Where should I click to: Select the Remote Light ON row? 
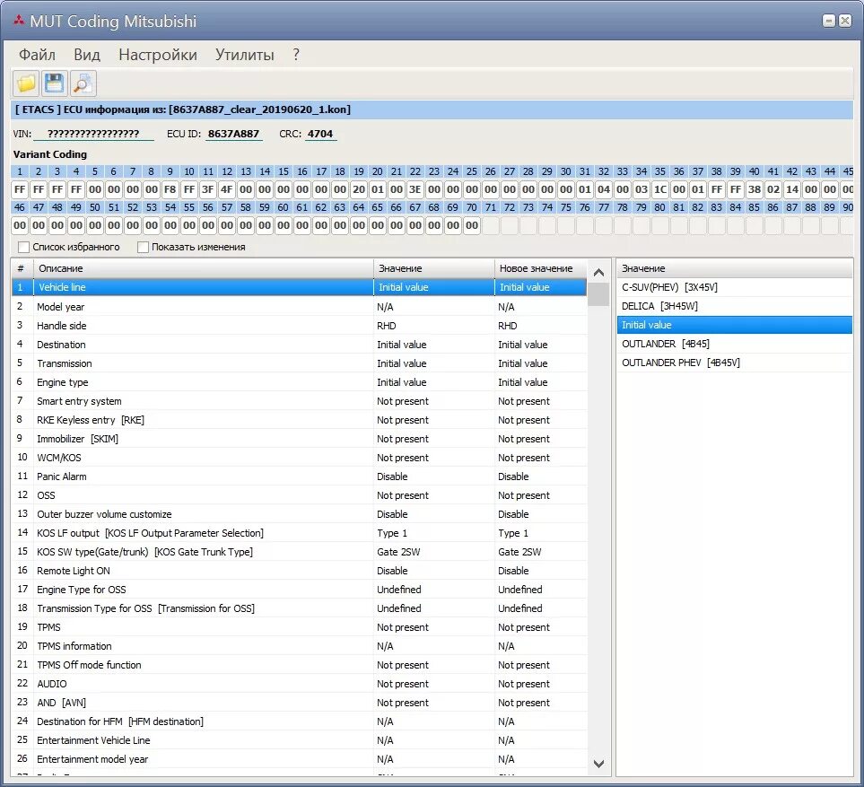pos(299,571)
